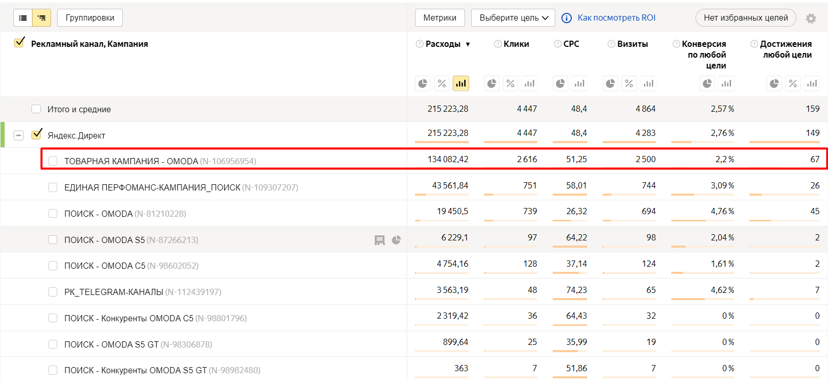
Task: Check ПОИСК - Конкуренты OMODA S5 GT checkbox
Action: tap(53, 370)
